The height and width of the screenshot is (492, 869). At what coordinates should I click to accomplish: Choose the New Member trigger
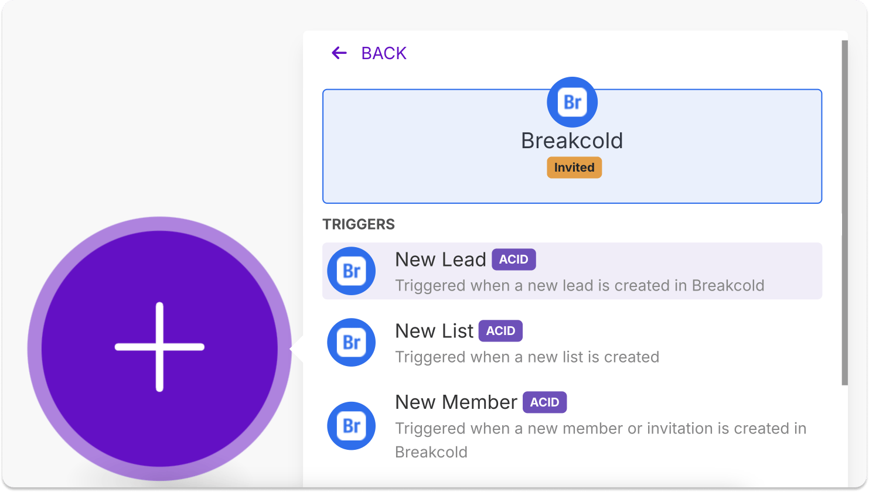coord(572,426)
